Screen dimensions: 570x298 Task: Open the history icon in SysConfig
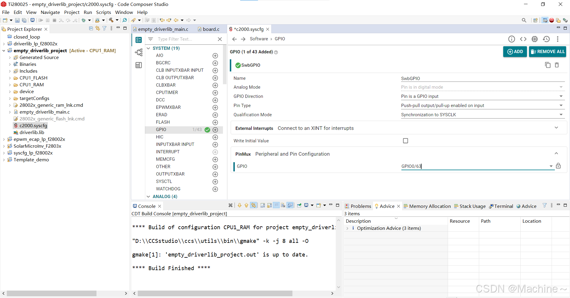click(x=546, y=39)
